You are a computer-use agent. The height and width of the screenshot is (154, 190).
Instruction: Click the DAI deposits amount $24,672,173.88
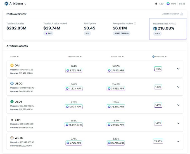(26, 70)
